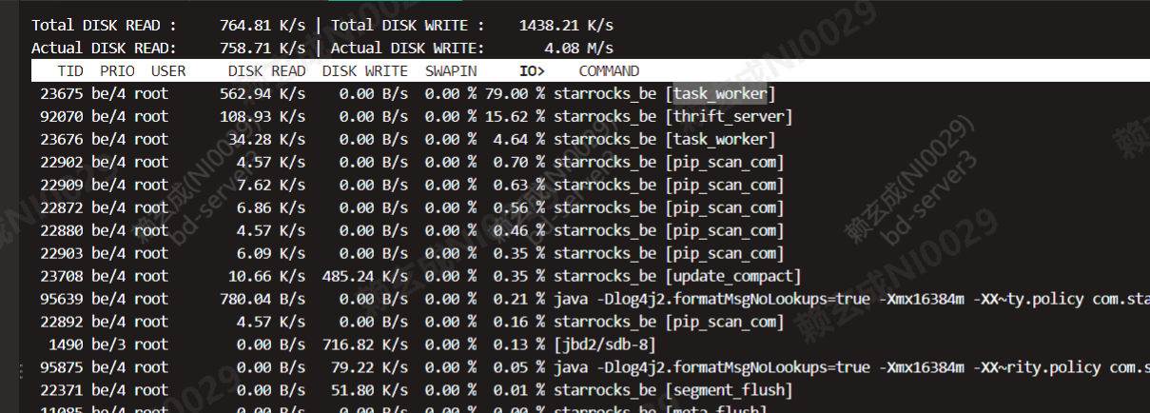Click TID 22909 thread entry
1150x413 pixels.
point(62,185)
